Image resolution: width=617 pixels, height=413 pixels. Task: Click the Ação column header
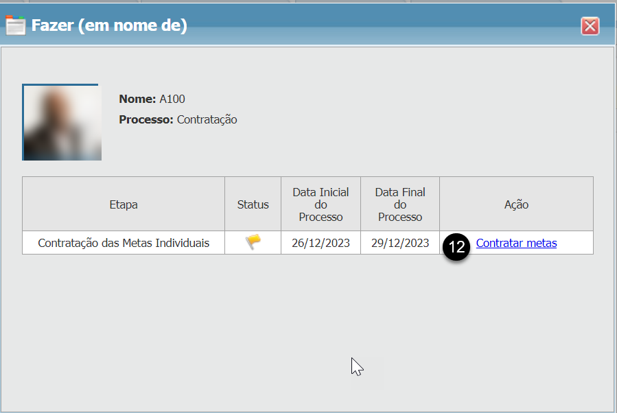tap(516, 204)
